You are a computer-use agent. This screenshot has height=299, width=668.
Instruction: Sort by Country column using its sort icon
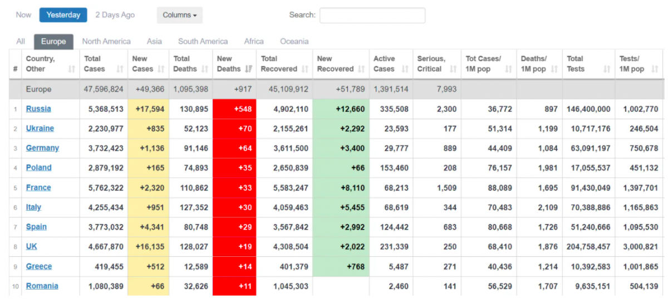coord(71,69)
